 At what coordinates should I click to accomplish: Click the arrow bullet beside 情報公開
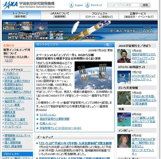(x=3, y=139)
